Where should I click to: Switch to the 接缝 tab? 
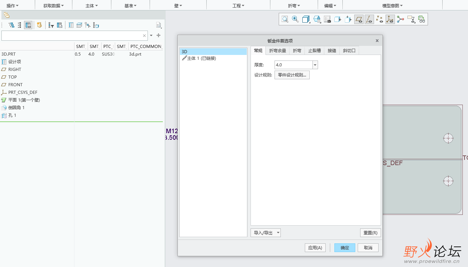pyautogui.click(x=332, y=51)
